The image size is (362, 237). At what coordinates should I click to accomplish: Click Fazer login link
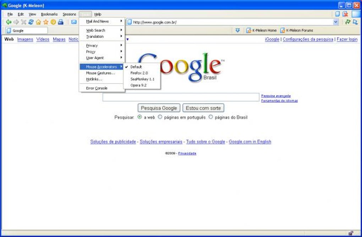click(x=347, y=39)
